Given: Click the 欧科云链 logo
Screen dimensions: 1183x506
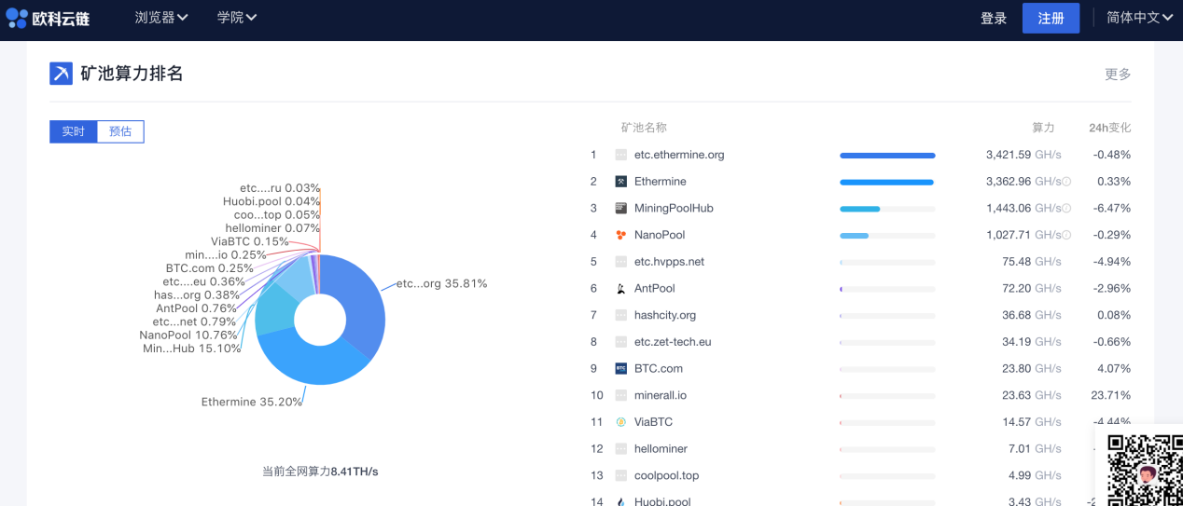Looking at the screenshot, I should 48,18.
